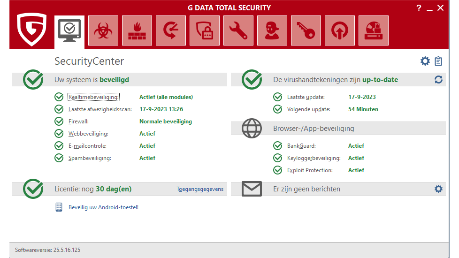The image size is (459, 258).
Task: Click the 'Licentie: nog 30 dag(en)' header
Action: point(93,189)
